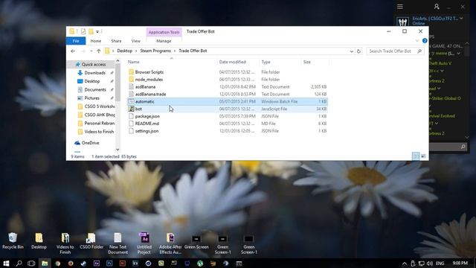Select New Text Document on desktop

point(118,243)
